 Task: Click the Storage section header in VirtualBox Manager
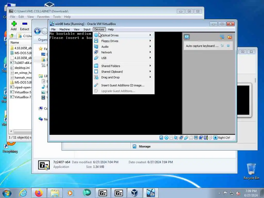coord(145,146)
